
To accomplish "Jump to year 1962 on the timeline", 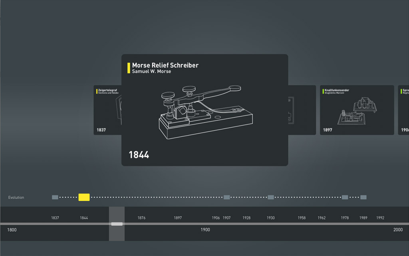I will coord(322,218).
